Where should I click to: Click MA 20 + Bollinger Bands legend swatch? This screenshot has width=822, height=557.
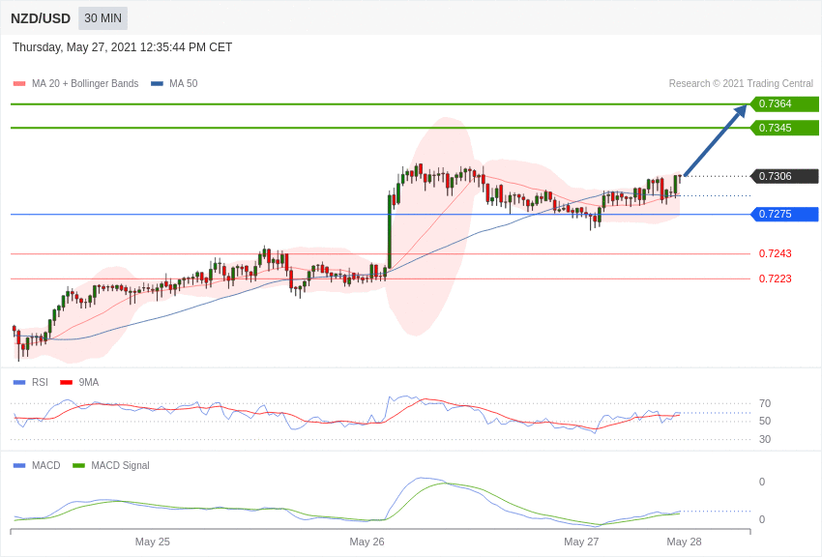(19, 84)
